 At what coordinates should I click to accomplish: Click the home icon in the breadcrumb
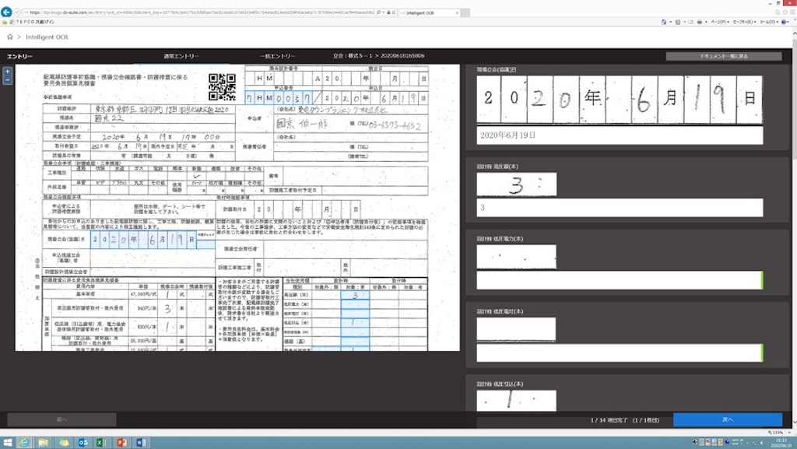pos(9,37)
